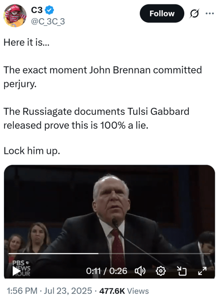The image size is (222, 299).
Task: Click the 'Here it is...' tweet line
Action: [x=27, y=42]
